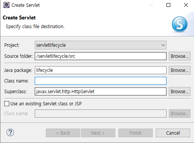Click the "Project:" label

point(12,45)
